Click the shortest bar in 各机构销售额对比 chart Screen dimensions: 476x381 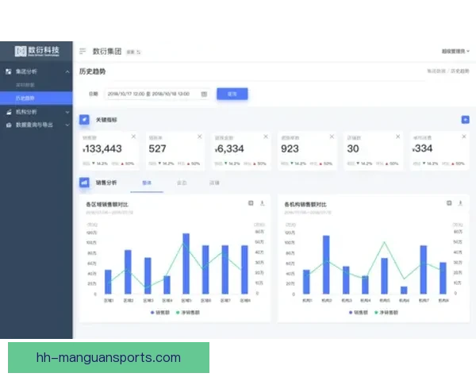click(x=404, y=291)
